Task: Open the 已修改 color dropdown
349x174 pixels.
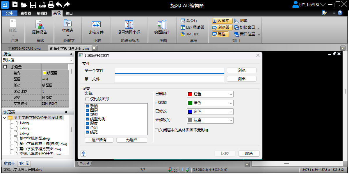Action: tap(210, 112)
